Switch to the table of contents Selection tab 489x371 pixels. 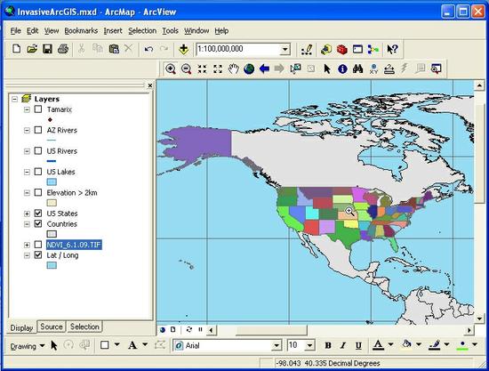84,327
